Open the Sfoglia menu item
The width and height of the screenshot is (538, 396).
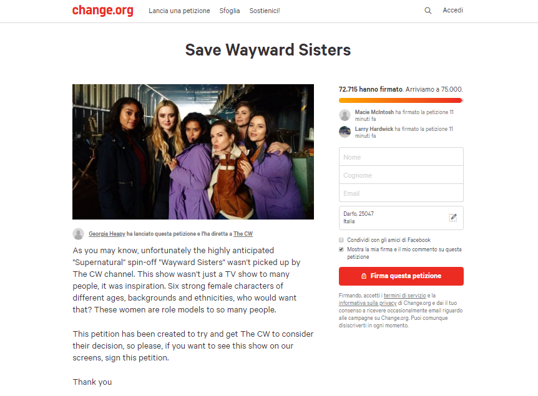click(230, 11)
